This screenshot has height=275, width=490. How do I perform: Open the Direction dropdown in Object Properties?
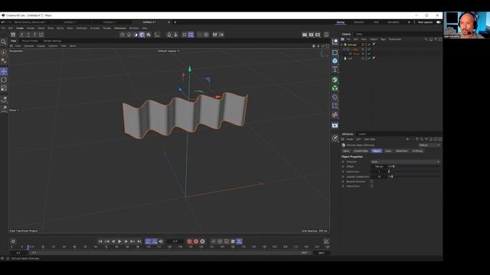click(406, 162)
